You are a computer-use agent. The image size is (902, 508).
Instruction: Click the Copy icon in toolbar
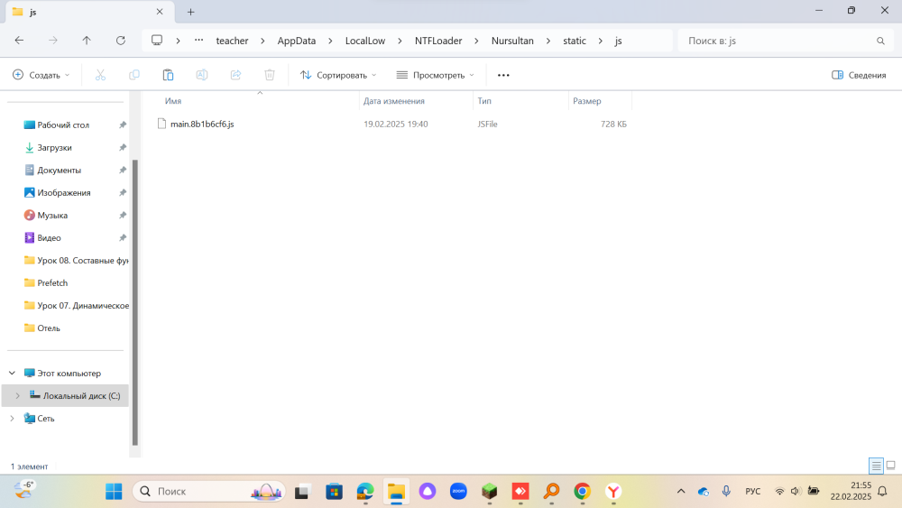click(134, 75)
